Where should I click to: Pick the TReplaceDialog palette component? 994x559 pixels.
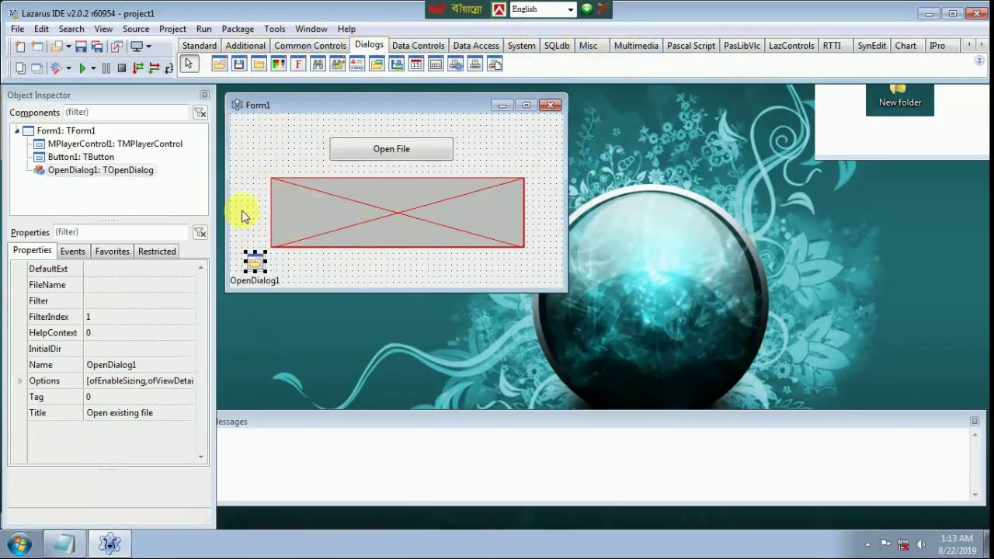[337, 64]
